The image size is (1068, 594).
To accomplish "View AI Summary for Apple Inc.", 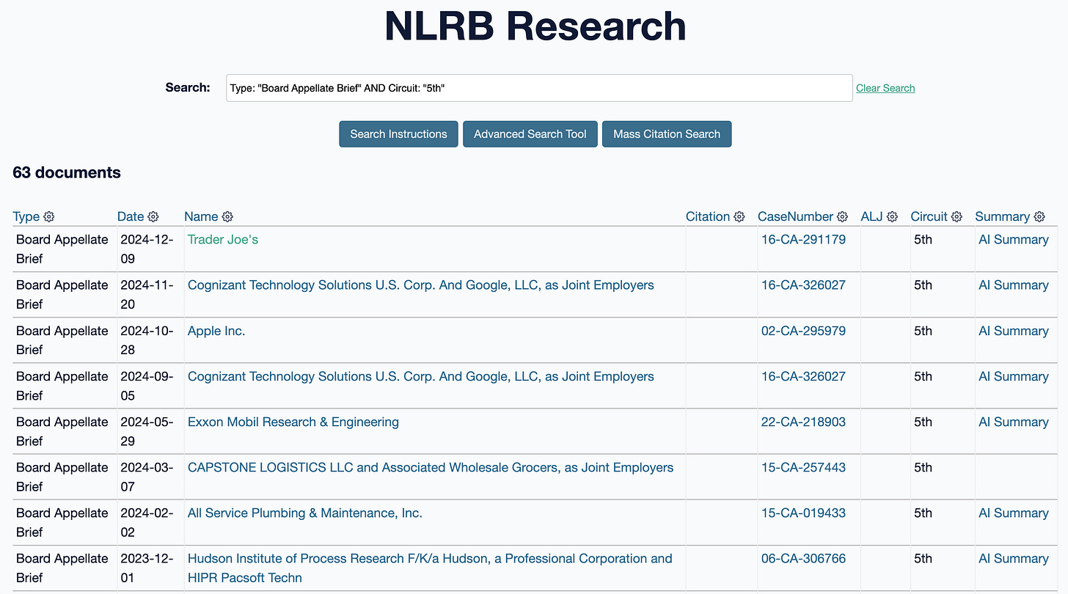I will pos(1014,331).
